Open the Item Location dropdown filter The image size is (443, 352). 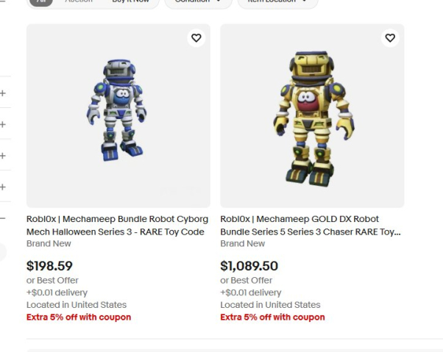pos(277,2)
